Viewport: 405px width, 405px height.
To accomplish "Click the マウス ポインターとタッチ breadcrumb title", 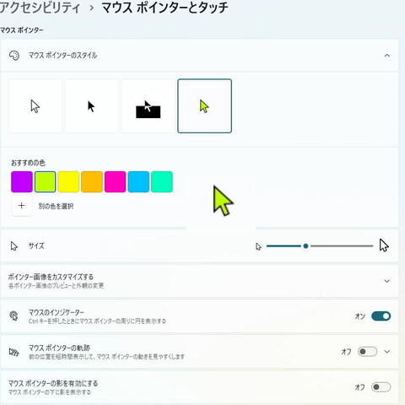I will pyautogui.click(x=165, y=8).
